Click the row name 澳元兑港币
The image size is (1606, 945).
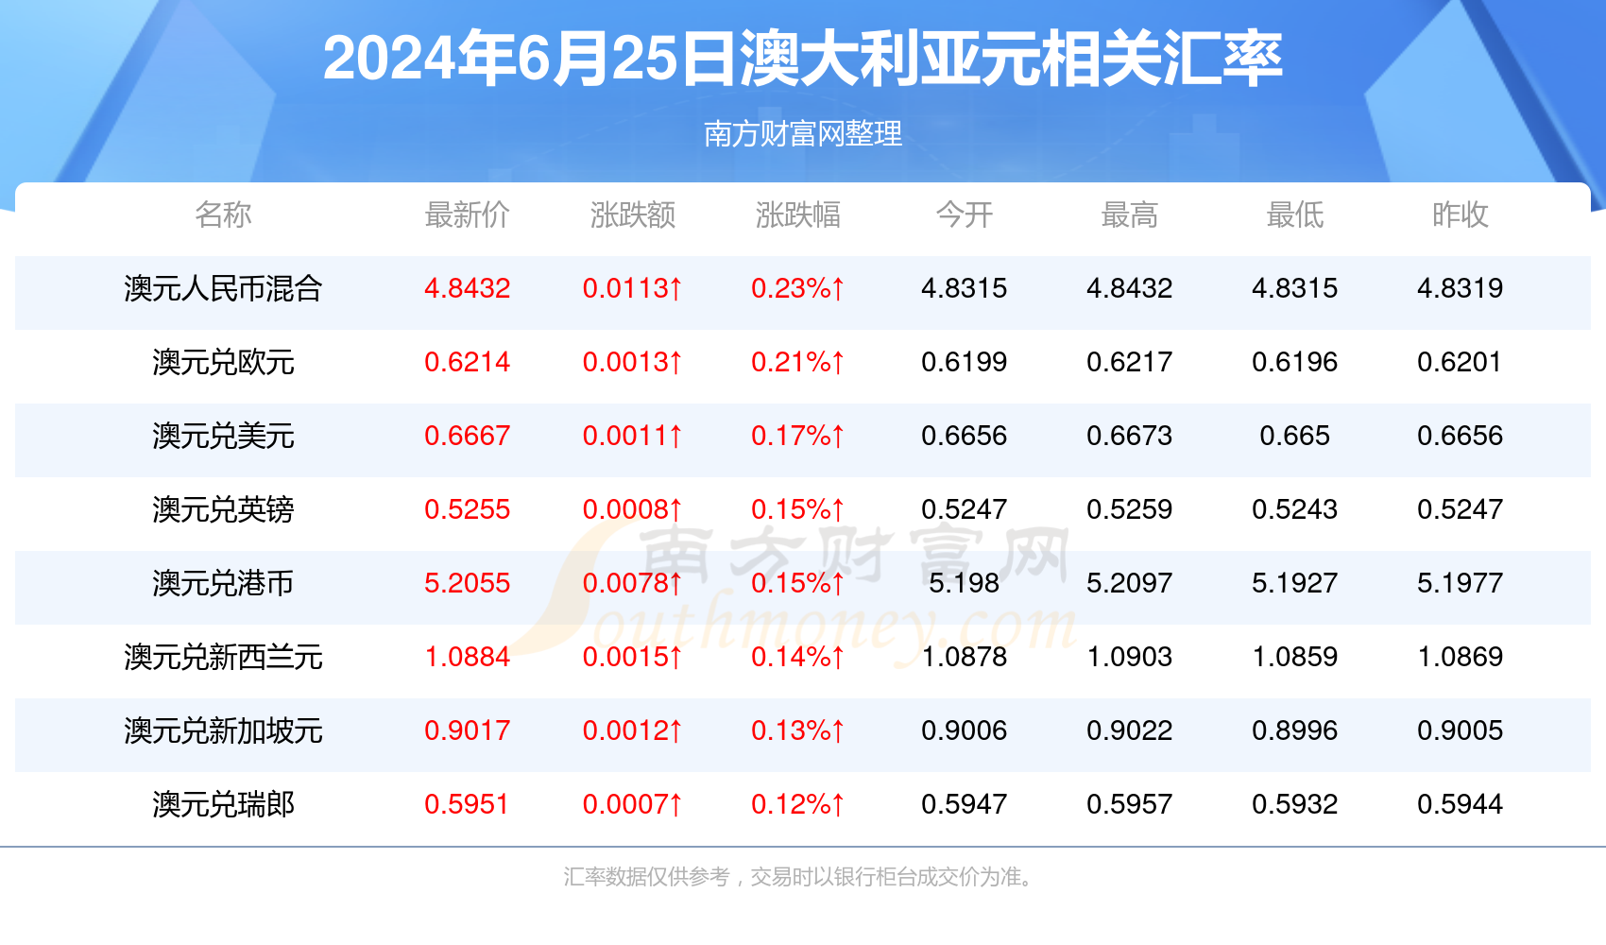pos(223,583)
